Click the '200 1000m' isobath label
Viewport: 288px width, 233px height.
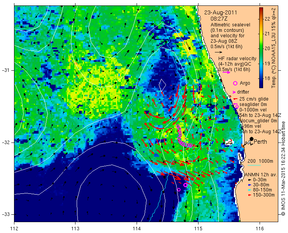[260, 161]
